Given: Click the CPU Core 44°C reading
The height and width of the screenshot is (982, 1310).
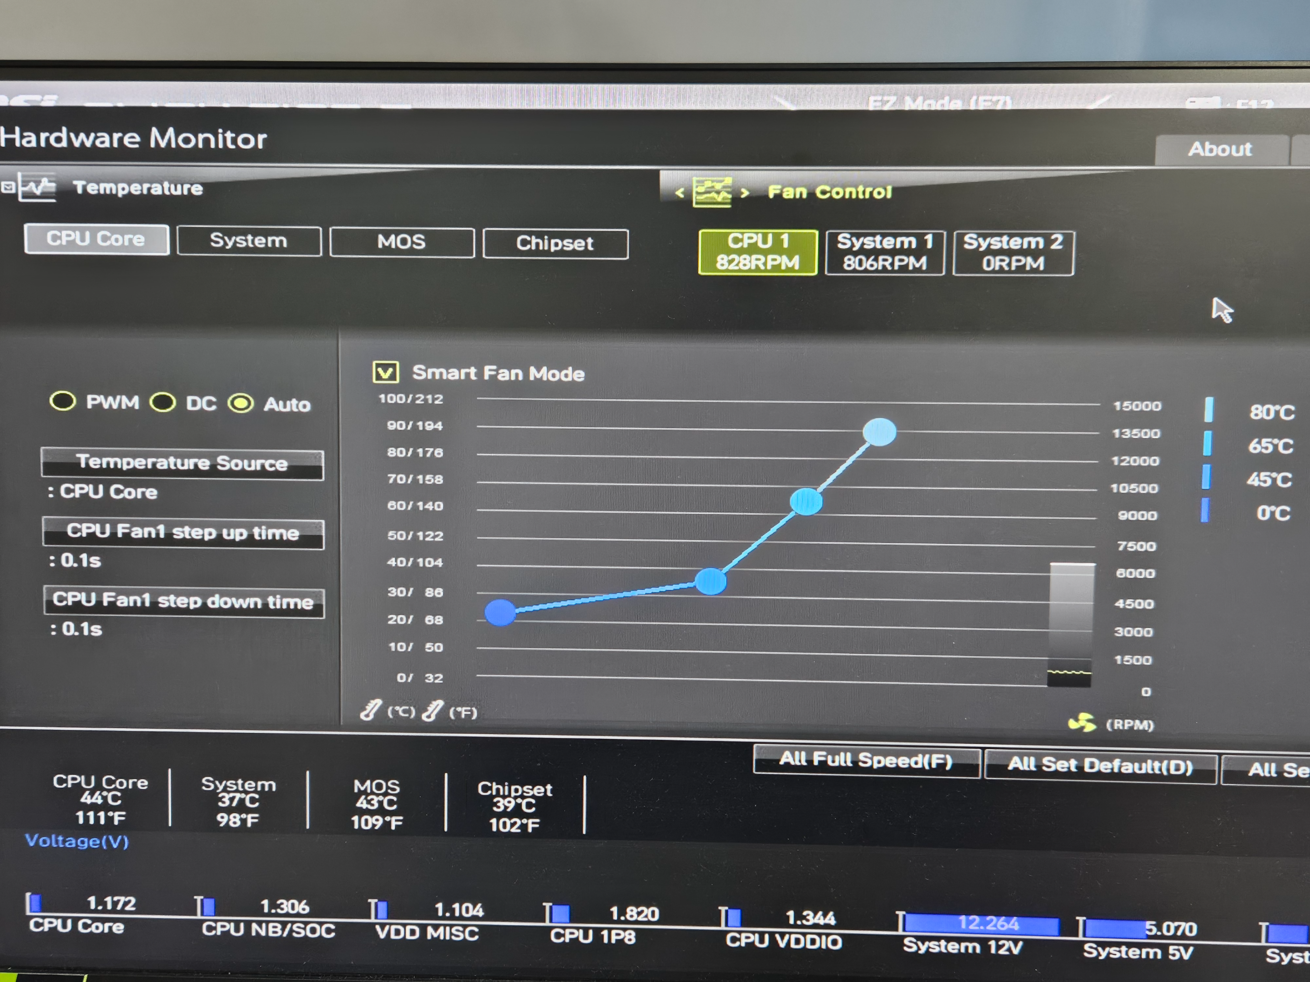Looking at the screenshot, I should pos(101,799).
